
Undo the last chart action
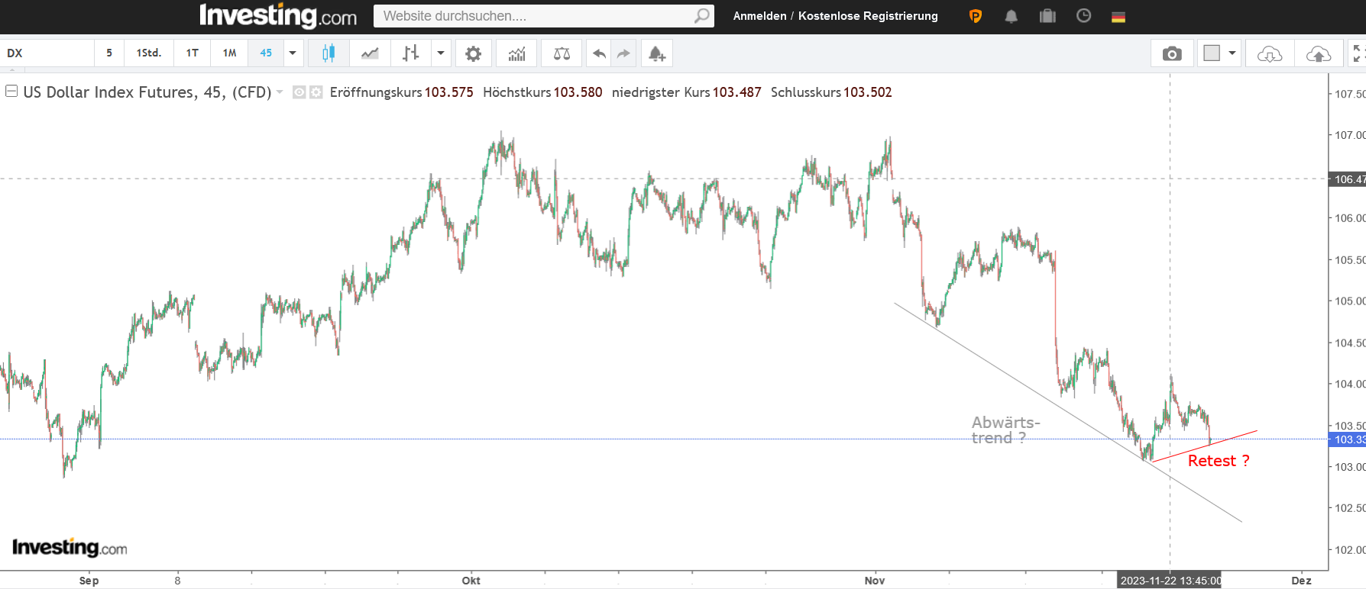pyautogui.click(x=600, y=53)
